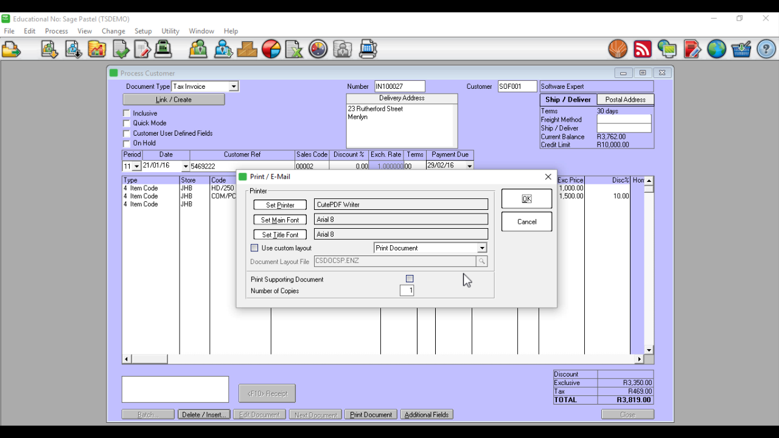The height and width of the screenshot is (438, 779).
Task: Click the open company folder icon
Action: 11,49
